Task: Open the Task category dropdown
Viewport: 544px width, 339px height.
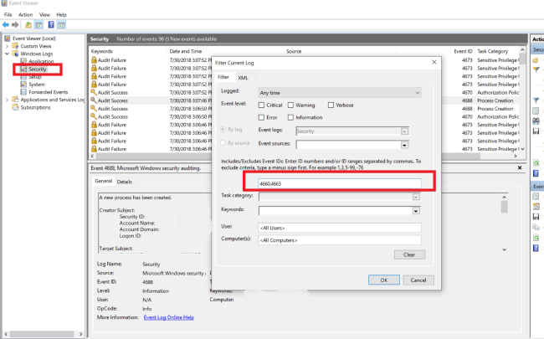Action: coord(416,197)
